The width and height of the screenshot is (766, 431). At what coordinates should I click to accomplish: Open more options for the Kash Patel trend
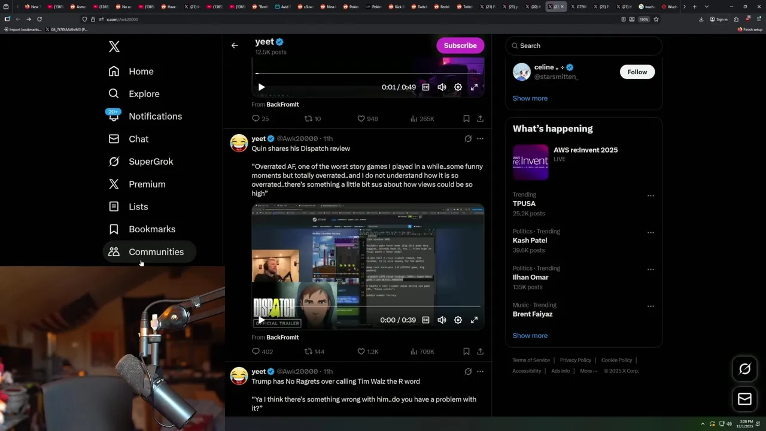click(651, 232)
